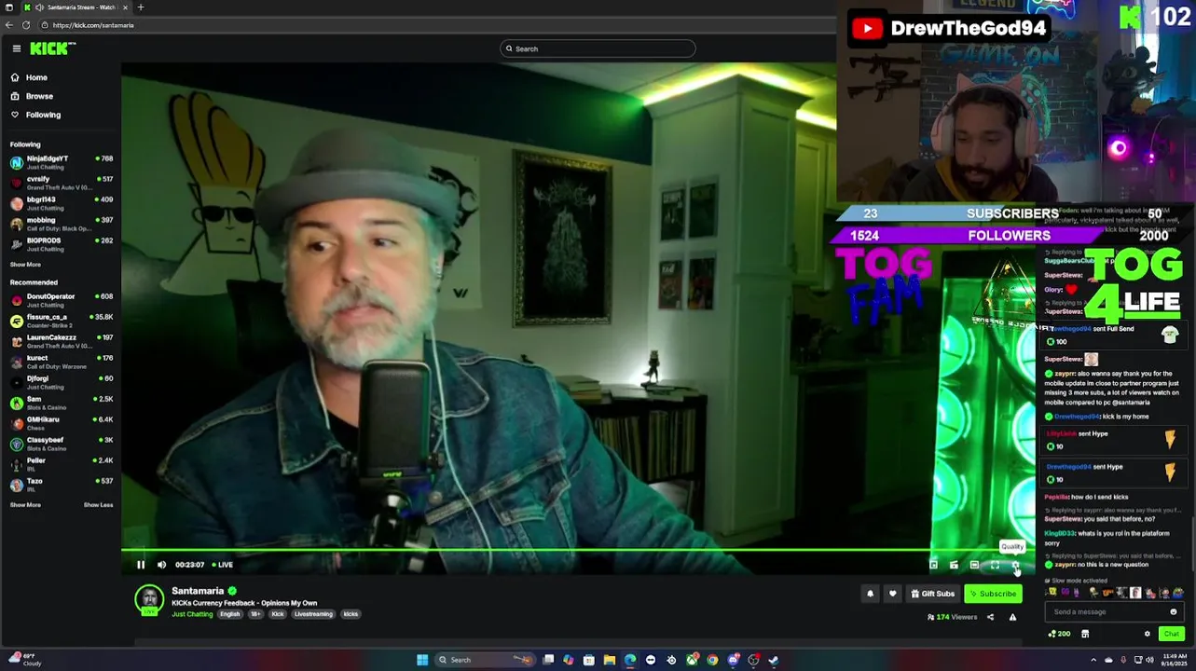The height and width of the screenshot is (671, 1196).
Task: Open File Explorer from taskbar
Action: (x=610, y=660)
